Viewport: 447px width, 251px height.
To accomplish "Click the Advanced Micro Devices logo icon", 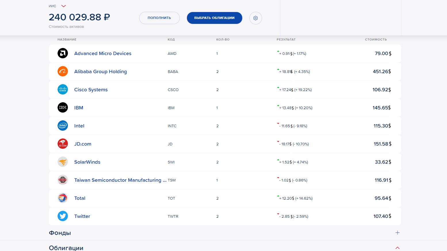I will click(63, 53).
